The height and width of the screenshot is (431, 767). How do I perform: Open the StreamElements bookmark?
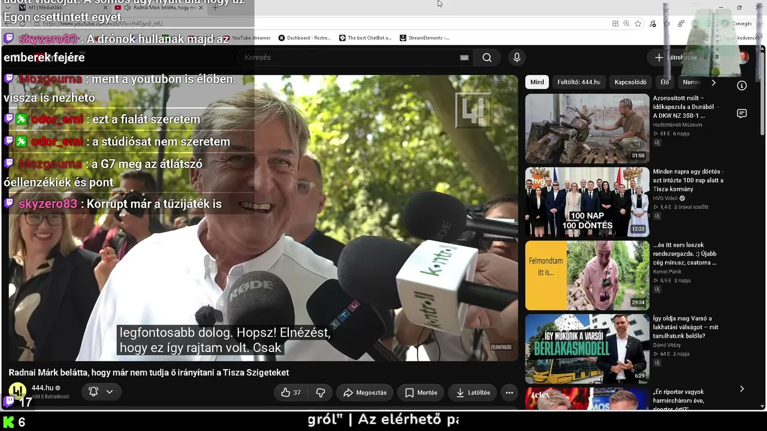coord(424,38)
